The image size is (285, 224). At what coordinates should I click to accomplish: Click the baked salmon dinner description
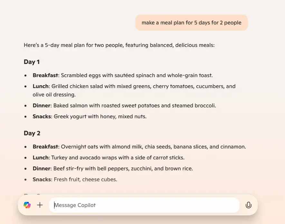pos(135,106)
